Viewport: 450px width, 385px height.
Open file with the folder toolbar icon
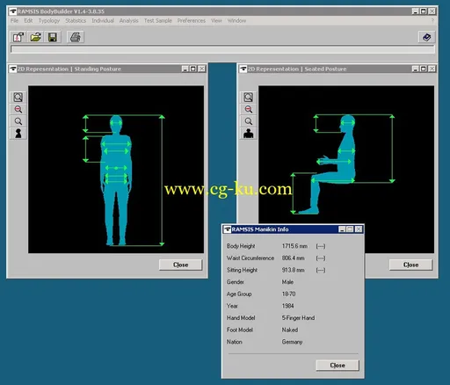pyautogui.click(x=36, y=37)
